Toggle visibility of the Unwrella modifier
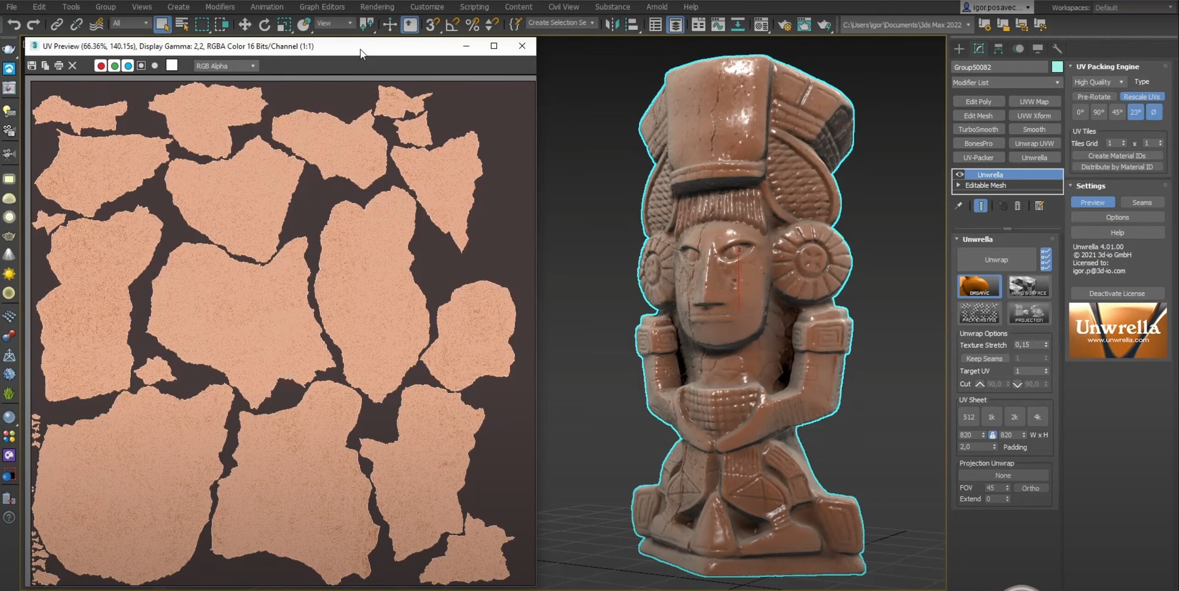 960,174
